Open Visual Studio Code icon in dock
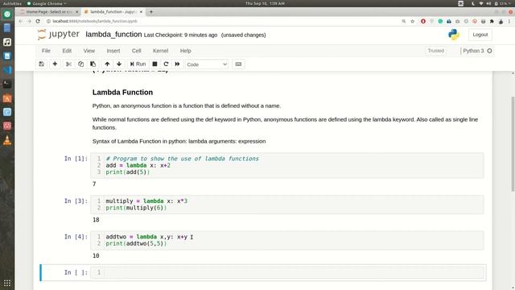 [x=7, y=70]
